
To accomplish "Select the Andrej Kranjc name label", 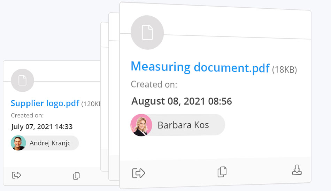I will pos(50,143).
